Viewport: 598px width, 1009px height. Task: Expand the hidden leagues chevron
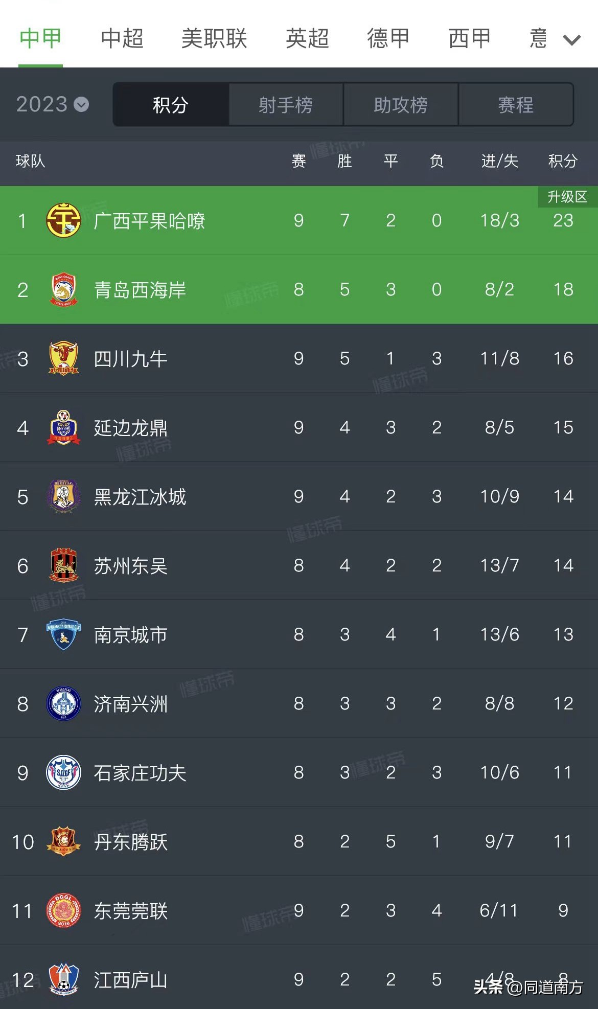click(x=571, y=39)
